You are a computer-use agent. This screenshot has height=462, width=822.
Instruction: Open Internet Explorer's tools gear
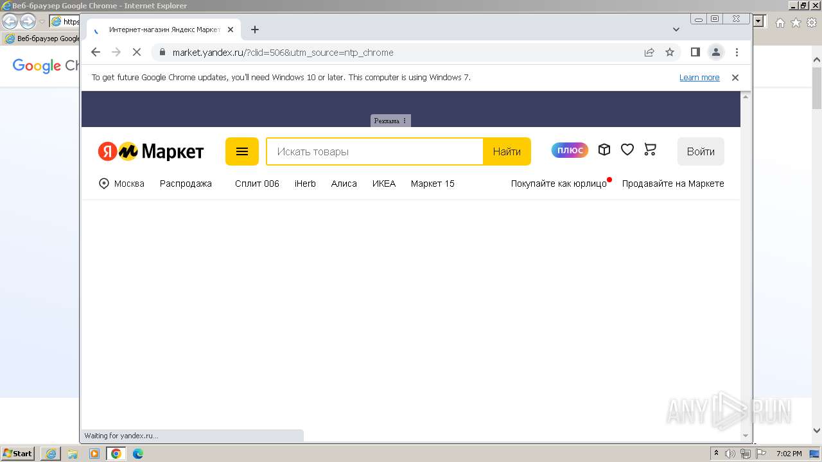pyautogui.click(x=812, y=22)
